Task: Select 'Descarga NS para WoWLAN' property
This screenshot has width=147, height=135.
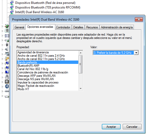Action: 48,79
